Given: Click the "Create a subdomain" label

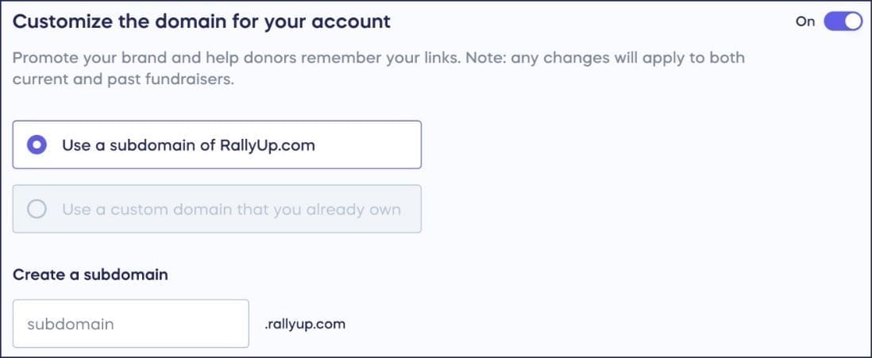Looking at the screenshot, I should click(x=91, y=275).
